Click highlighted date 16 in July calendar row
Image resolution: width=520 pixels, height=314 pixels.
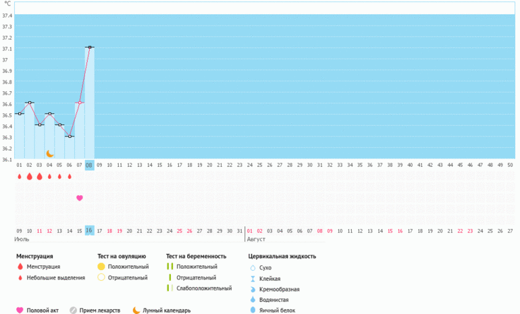(x=89, y=230)
